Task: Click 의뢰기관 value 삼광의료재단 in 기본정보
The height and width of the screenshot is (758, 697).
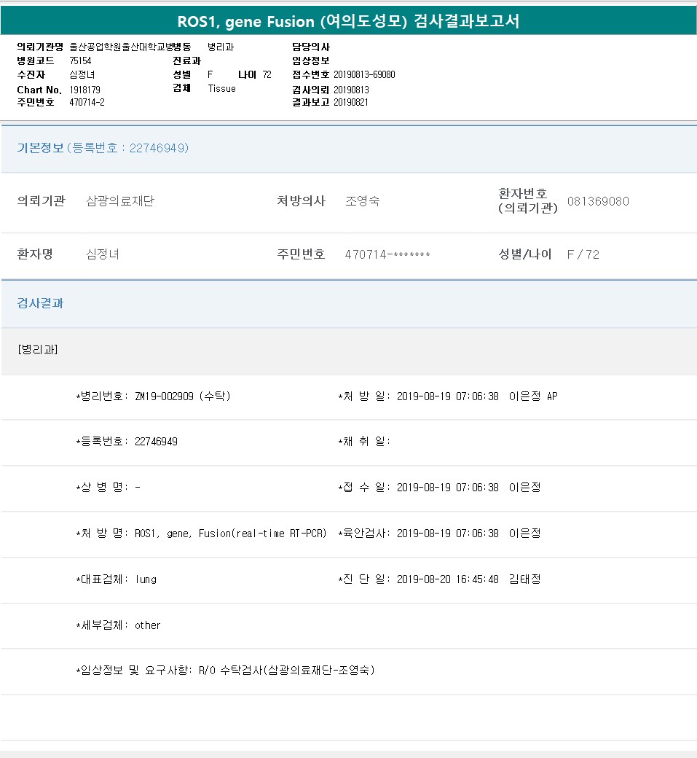Action: (x=120, y=201)
